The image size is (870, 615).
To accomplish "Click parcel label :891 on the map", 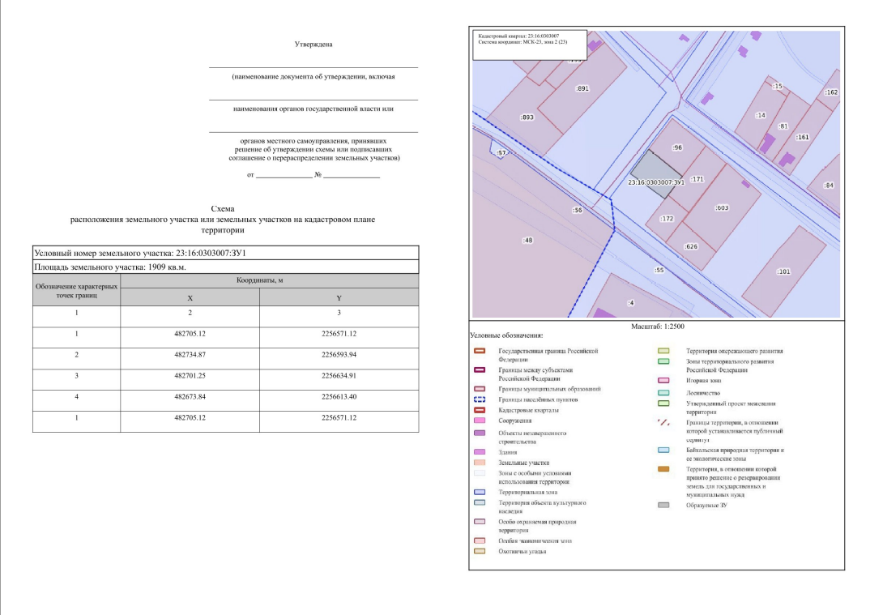I will 582,88.
